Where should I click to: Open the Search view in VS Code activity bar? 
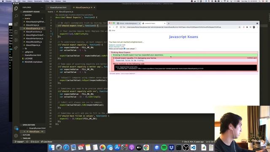tap(16, 16)
